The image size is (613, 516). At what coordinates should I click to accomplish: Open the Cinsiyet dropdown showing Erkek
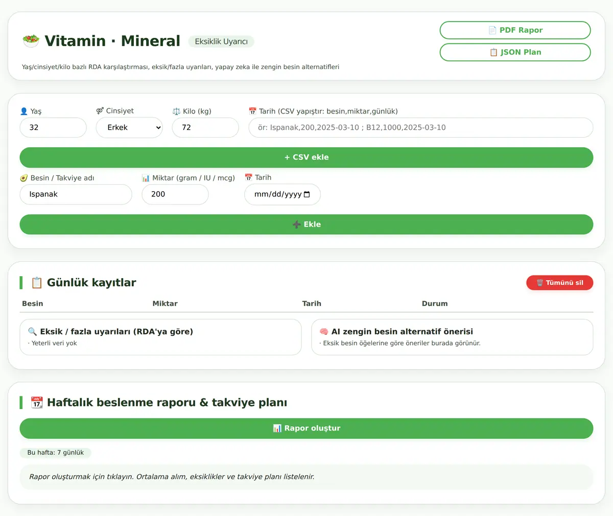tap(129, 127)
